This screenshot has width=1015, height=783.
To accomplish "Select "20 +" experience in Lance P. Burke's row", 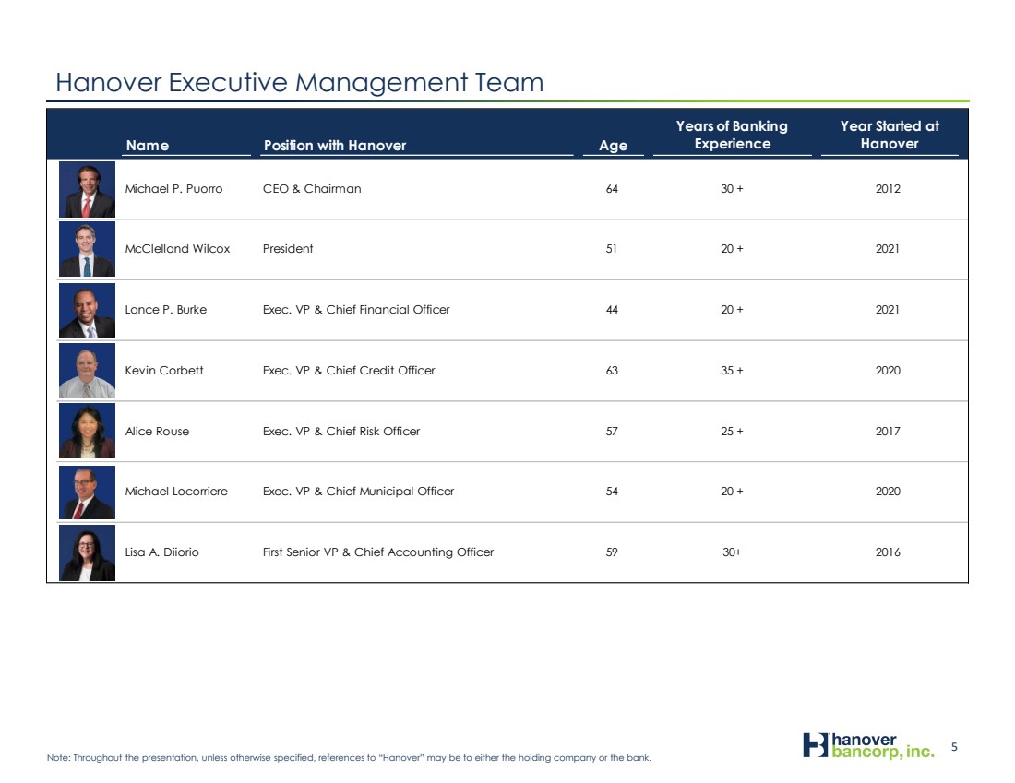I will pyautogui.click(x=732, y=310).
